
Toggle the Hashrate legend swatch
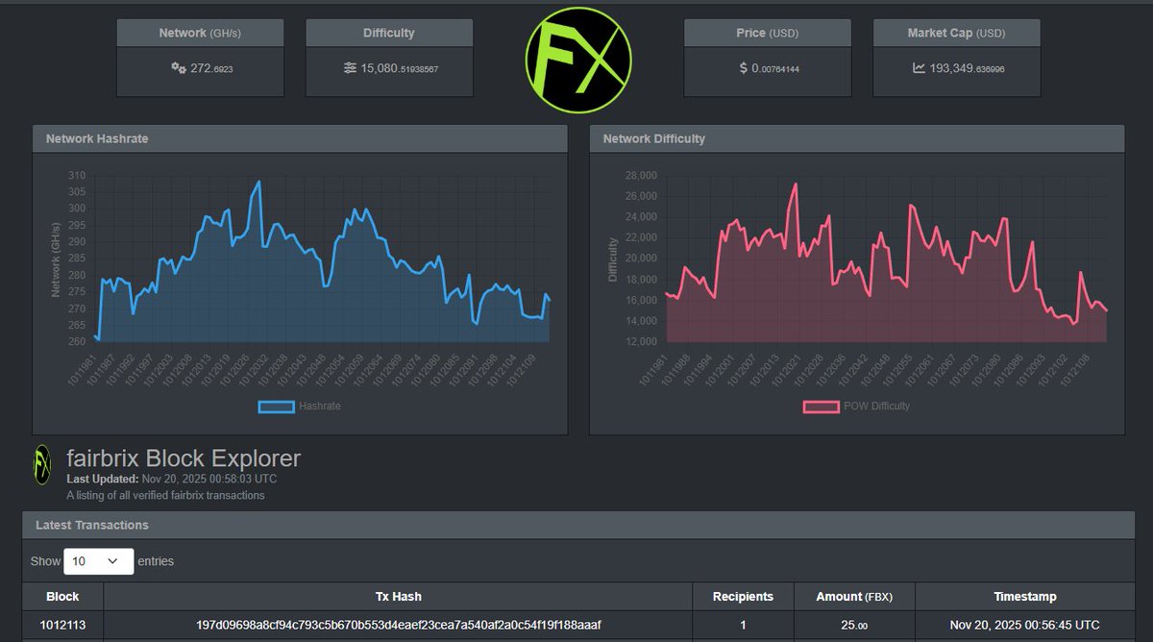(276, 406)
